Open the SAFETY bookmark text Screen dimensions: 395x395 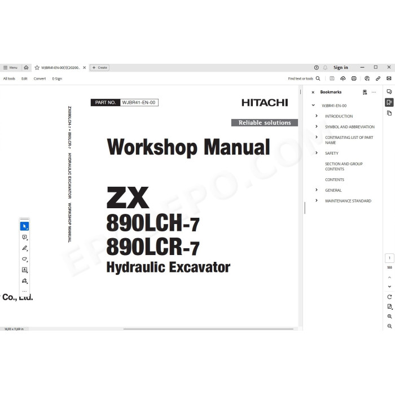332,153
